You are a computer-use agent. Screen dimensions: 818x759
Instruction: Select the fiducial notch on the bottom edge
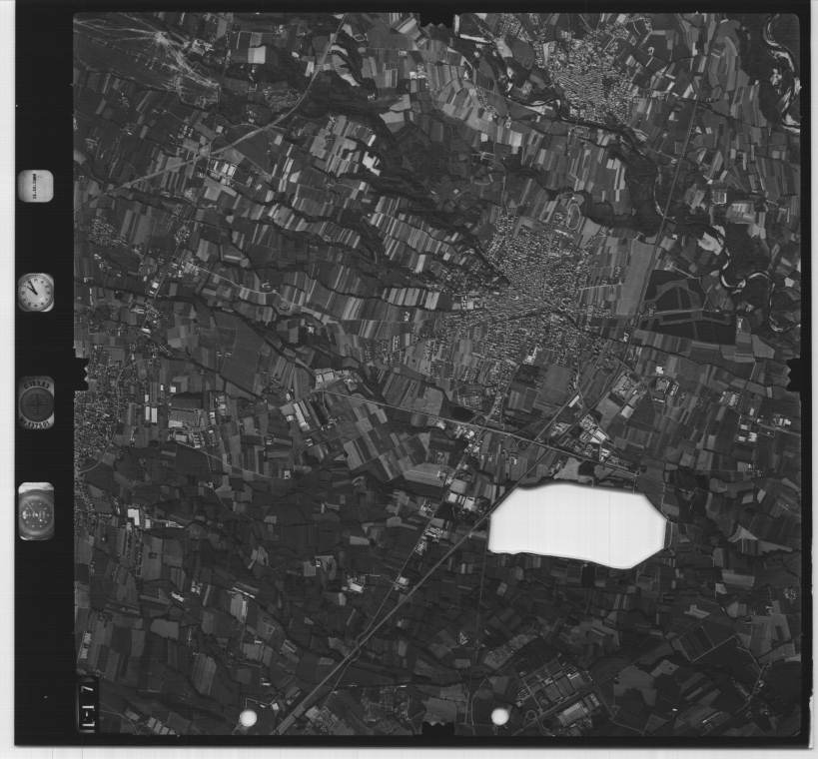pos(437,730)
